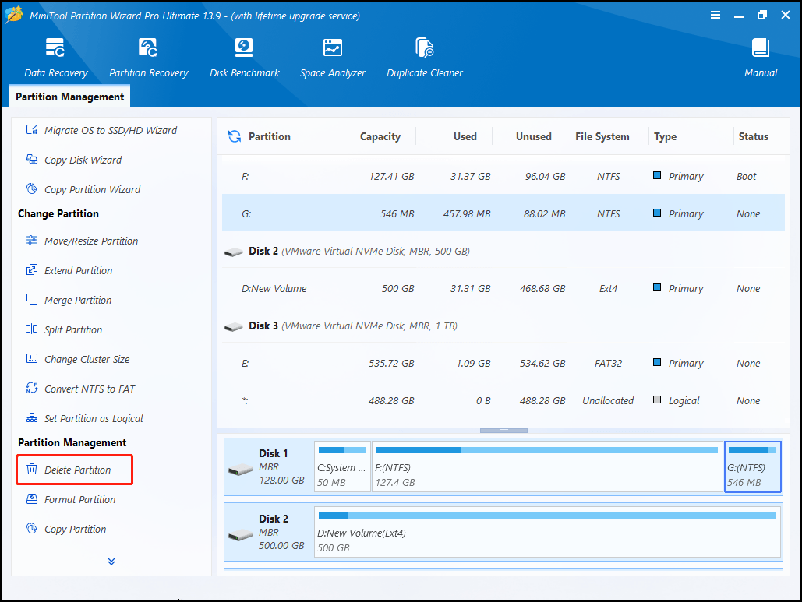This screenshot has width=802, height=602.
Task: Sort by the File System column header
Action: pos(602,136)
